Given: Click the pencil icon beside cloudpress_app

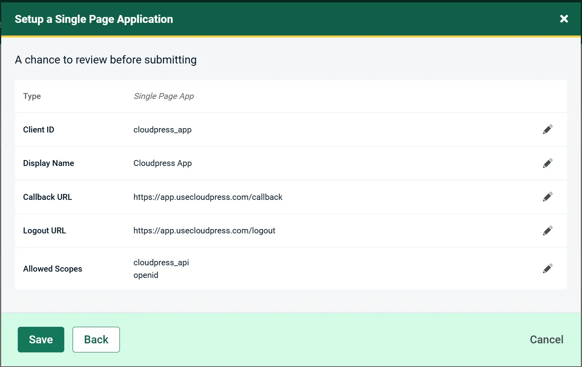Looking at the screenshot, I should (548, 129).
